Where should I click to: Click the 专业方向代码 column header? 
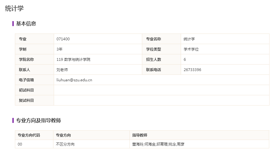pos(34,135)
